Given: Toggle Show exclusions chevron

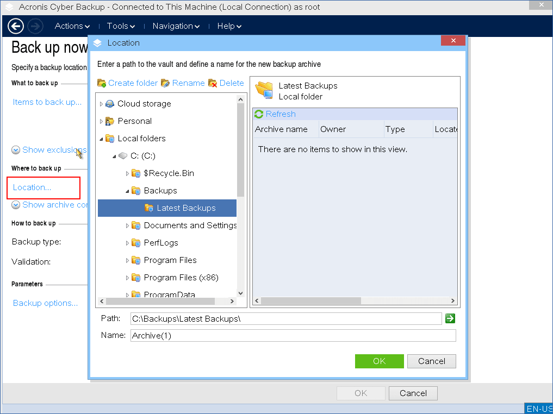Looking at the screenshot, I should 16,150.
